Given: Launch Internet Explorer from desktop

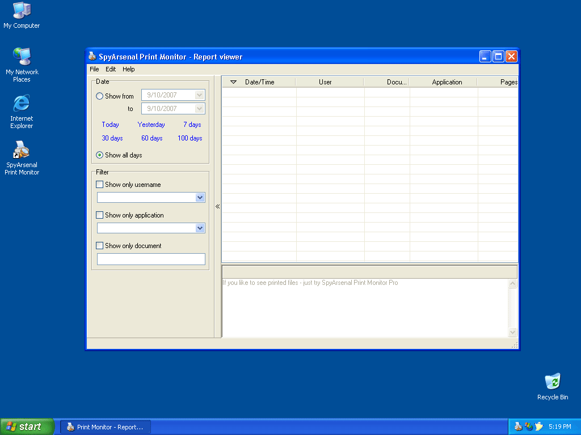Looking at the screenshot, I should pos(22,104).
